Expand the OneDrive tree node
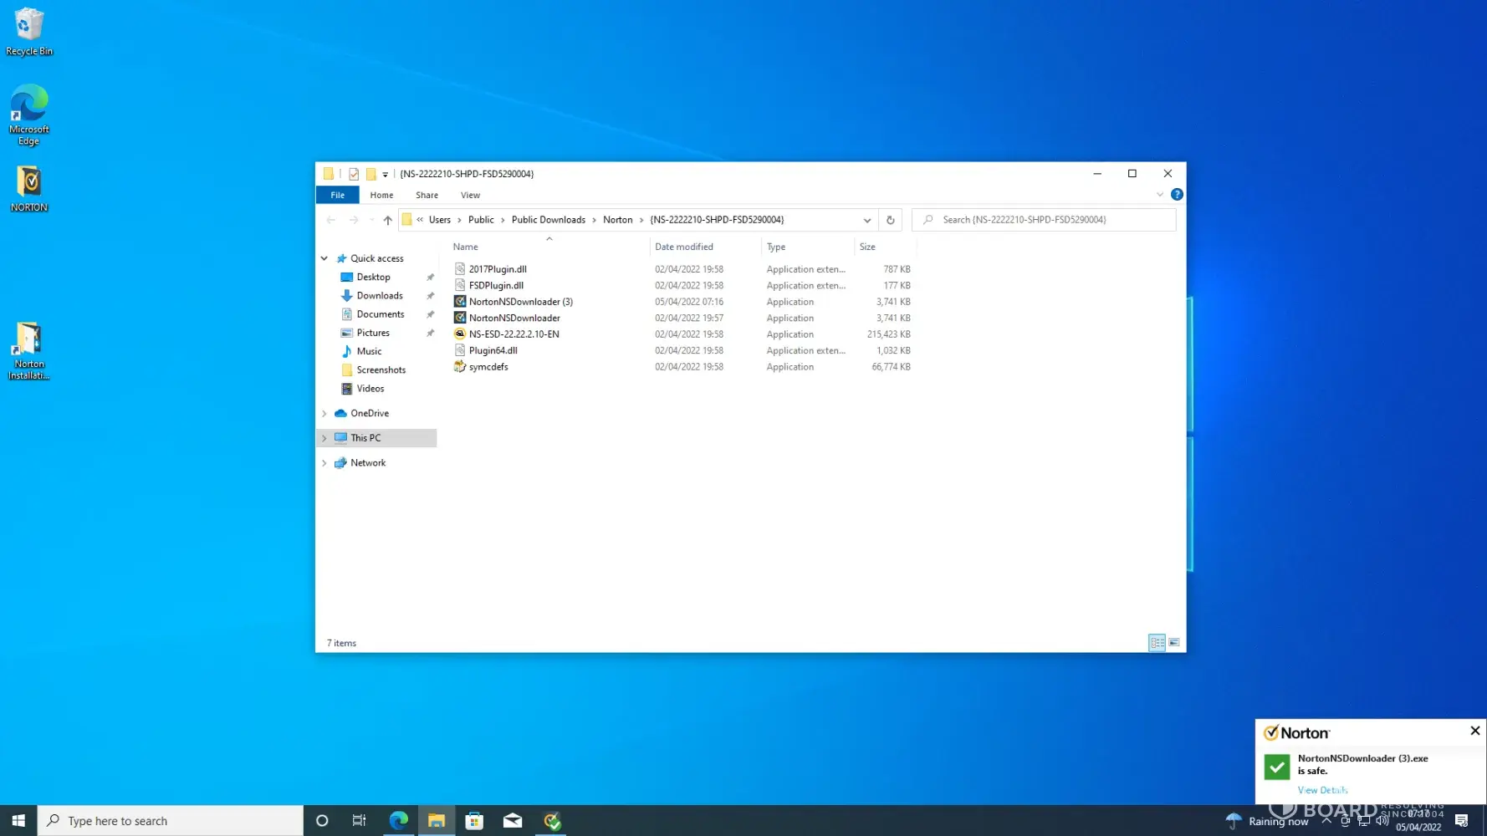 tap(324, 414)
